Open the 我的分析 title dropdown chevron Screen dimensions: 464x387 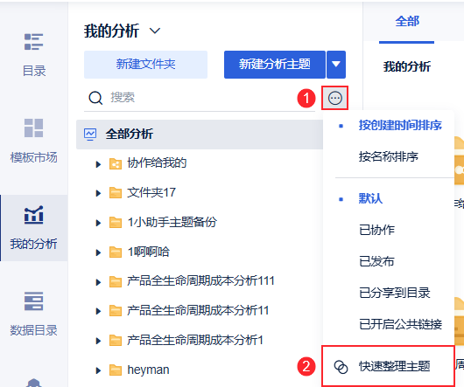pyautogui.click(x=155, y=31)
